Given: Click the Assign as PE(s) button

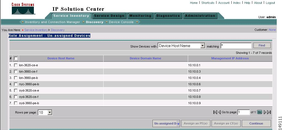Looking at the screenshot, I should pyautogui.click(x=196, y=123).
